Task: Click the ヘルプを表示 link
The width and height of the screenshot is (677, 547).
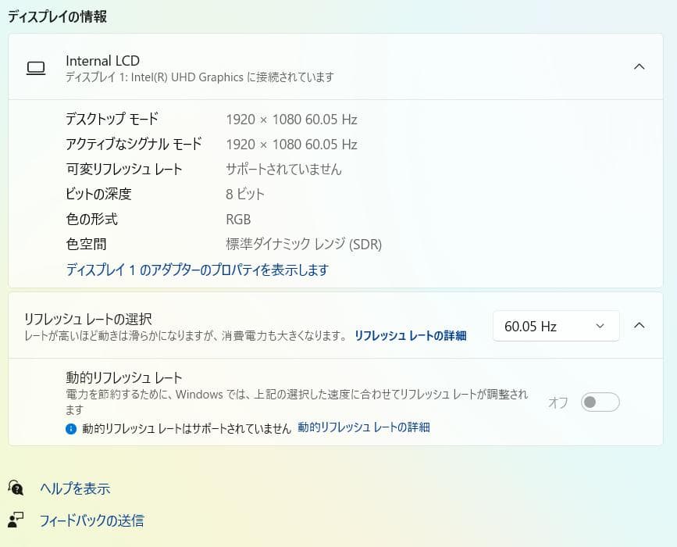Action: click(75, 488)
